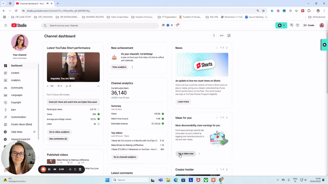
Task: Open Ideas for you three-dot menu
Action: coord(199,154)
